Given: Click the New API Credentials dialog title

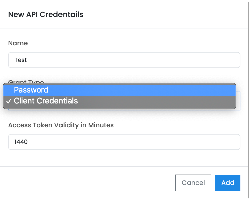Looking at the screenshot, I should [x=46, y=15].
